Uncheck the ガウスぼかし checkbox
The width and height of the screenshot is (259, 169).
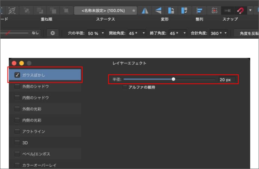(17, 75)
